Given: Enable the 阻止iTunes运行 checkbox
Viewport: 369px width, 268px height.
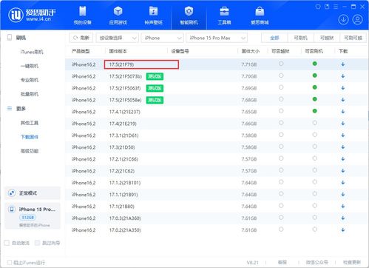Looking at the screenshot, I should click(10, 262).
